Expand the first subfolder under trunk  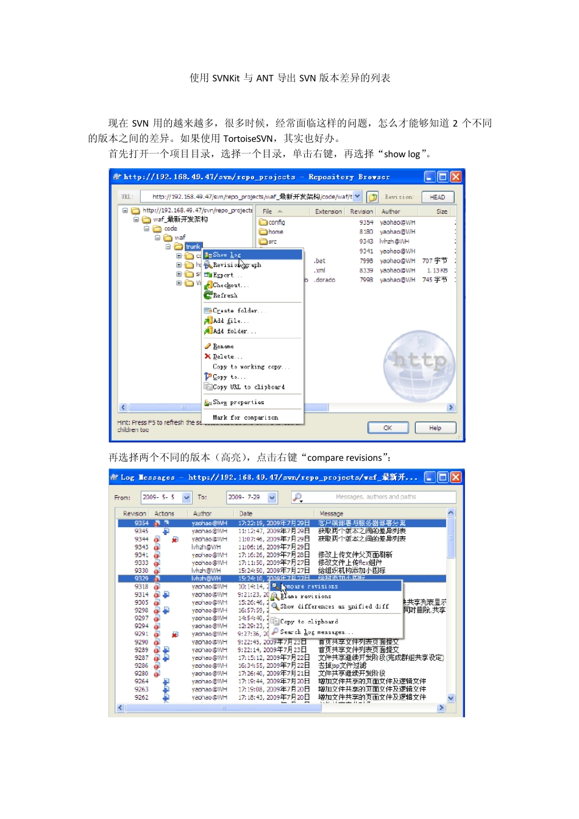[x=179, y=256]
